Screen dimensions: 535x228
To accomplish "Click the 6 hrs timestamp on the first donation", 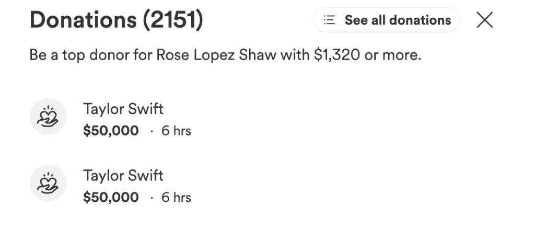I will (176, 131).
